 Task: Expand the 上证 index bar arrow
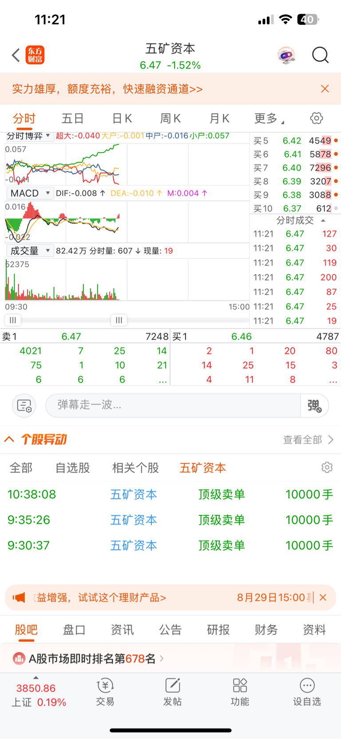pyautogui.click(x=36, y=678)
